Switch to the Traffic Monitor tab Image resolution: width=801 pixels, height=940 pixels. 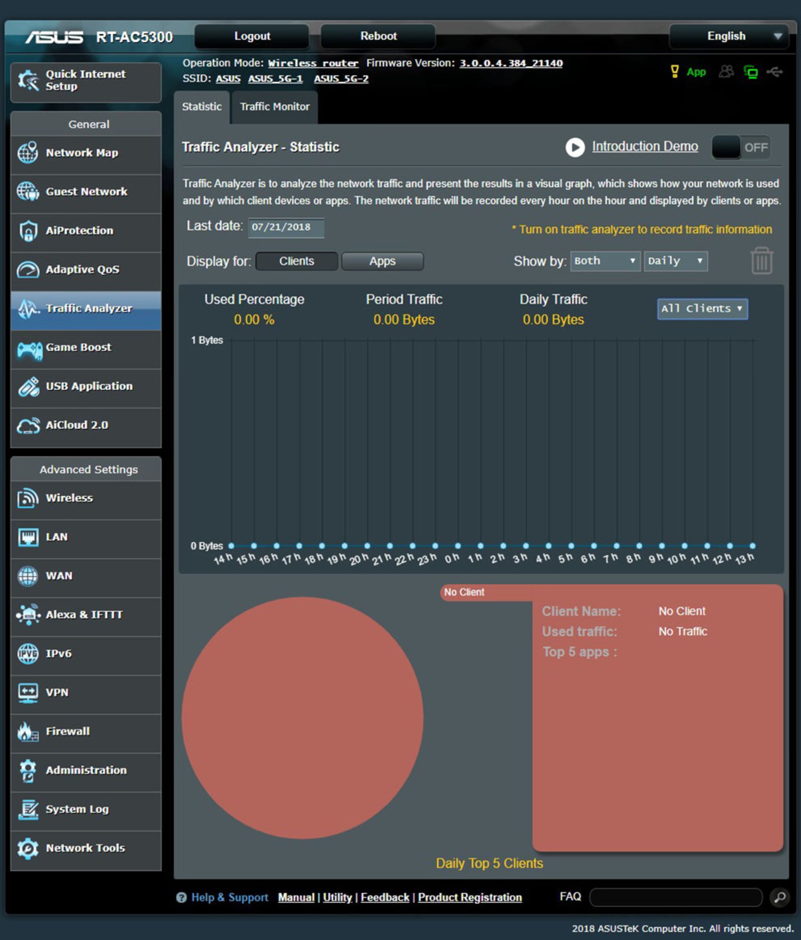click(x=274, y=106)
